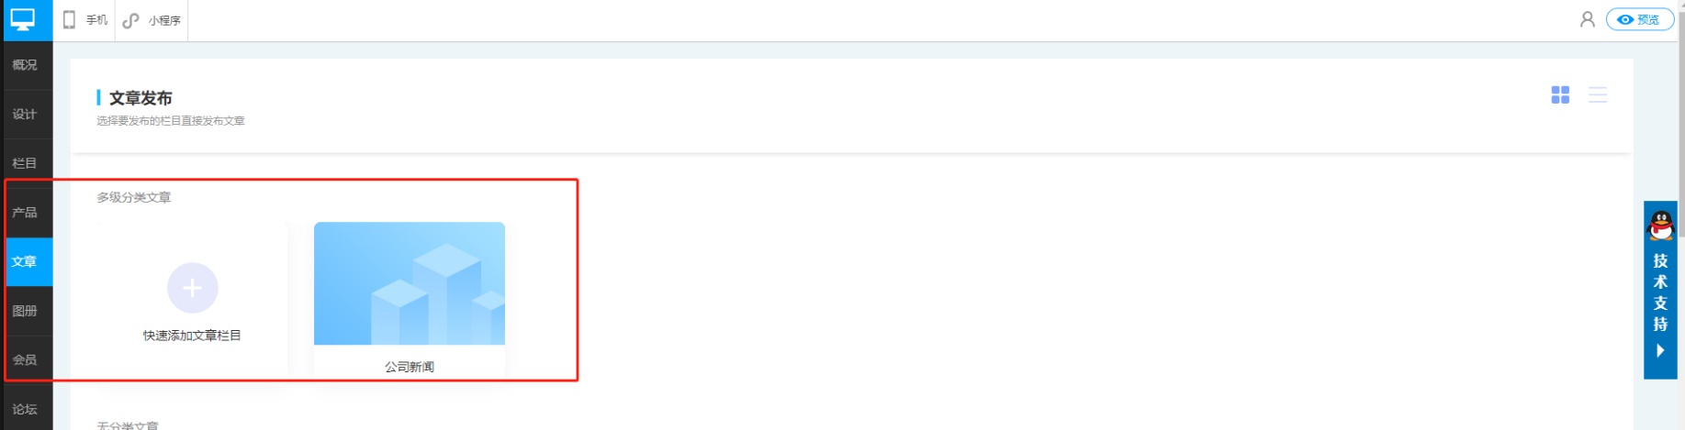Expand the 技术支持 panel arrow
Image resolution: width=1685 pixels, height=430 pixels.
click(1660, 350)
